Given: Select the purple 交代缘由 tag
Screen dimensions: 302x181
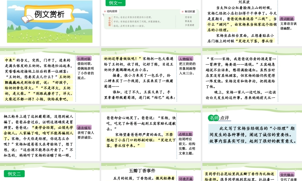Looking at the screenshot, I should pos(287,174).
